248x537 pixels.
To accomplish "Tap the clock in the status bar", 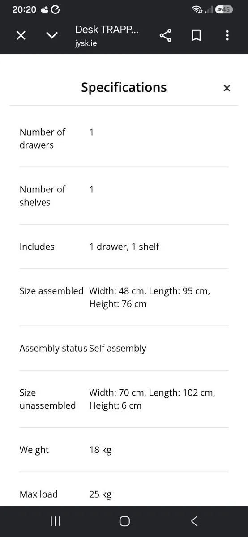I will (x=24, y=9).
